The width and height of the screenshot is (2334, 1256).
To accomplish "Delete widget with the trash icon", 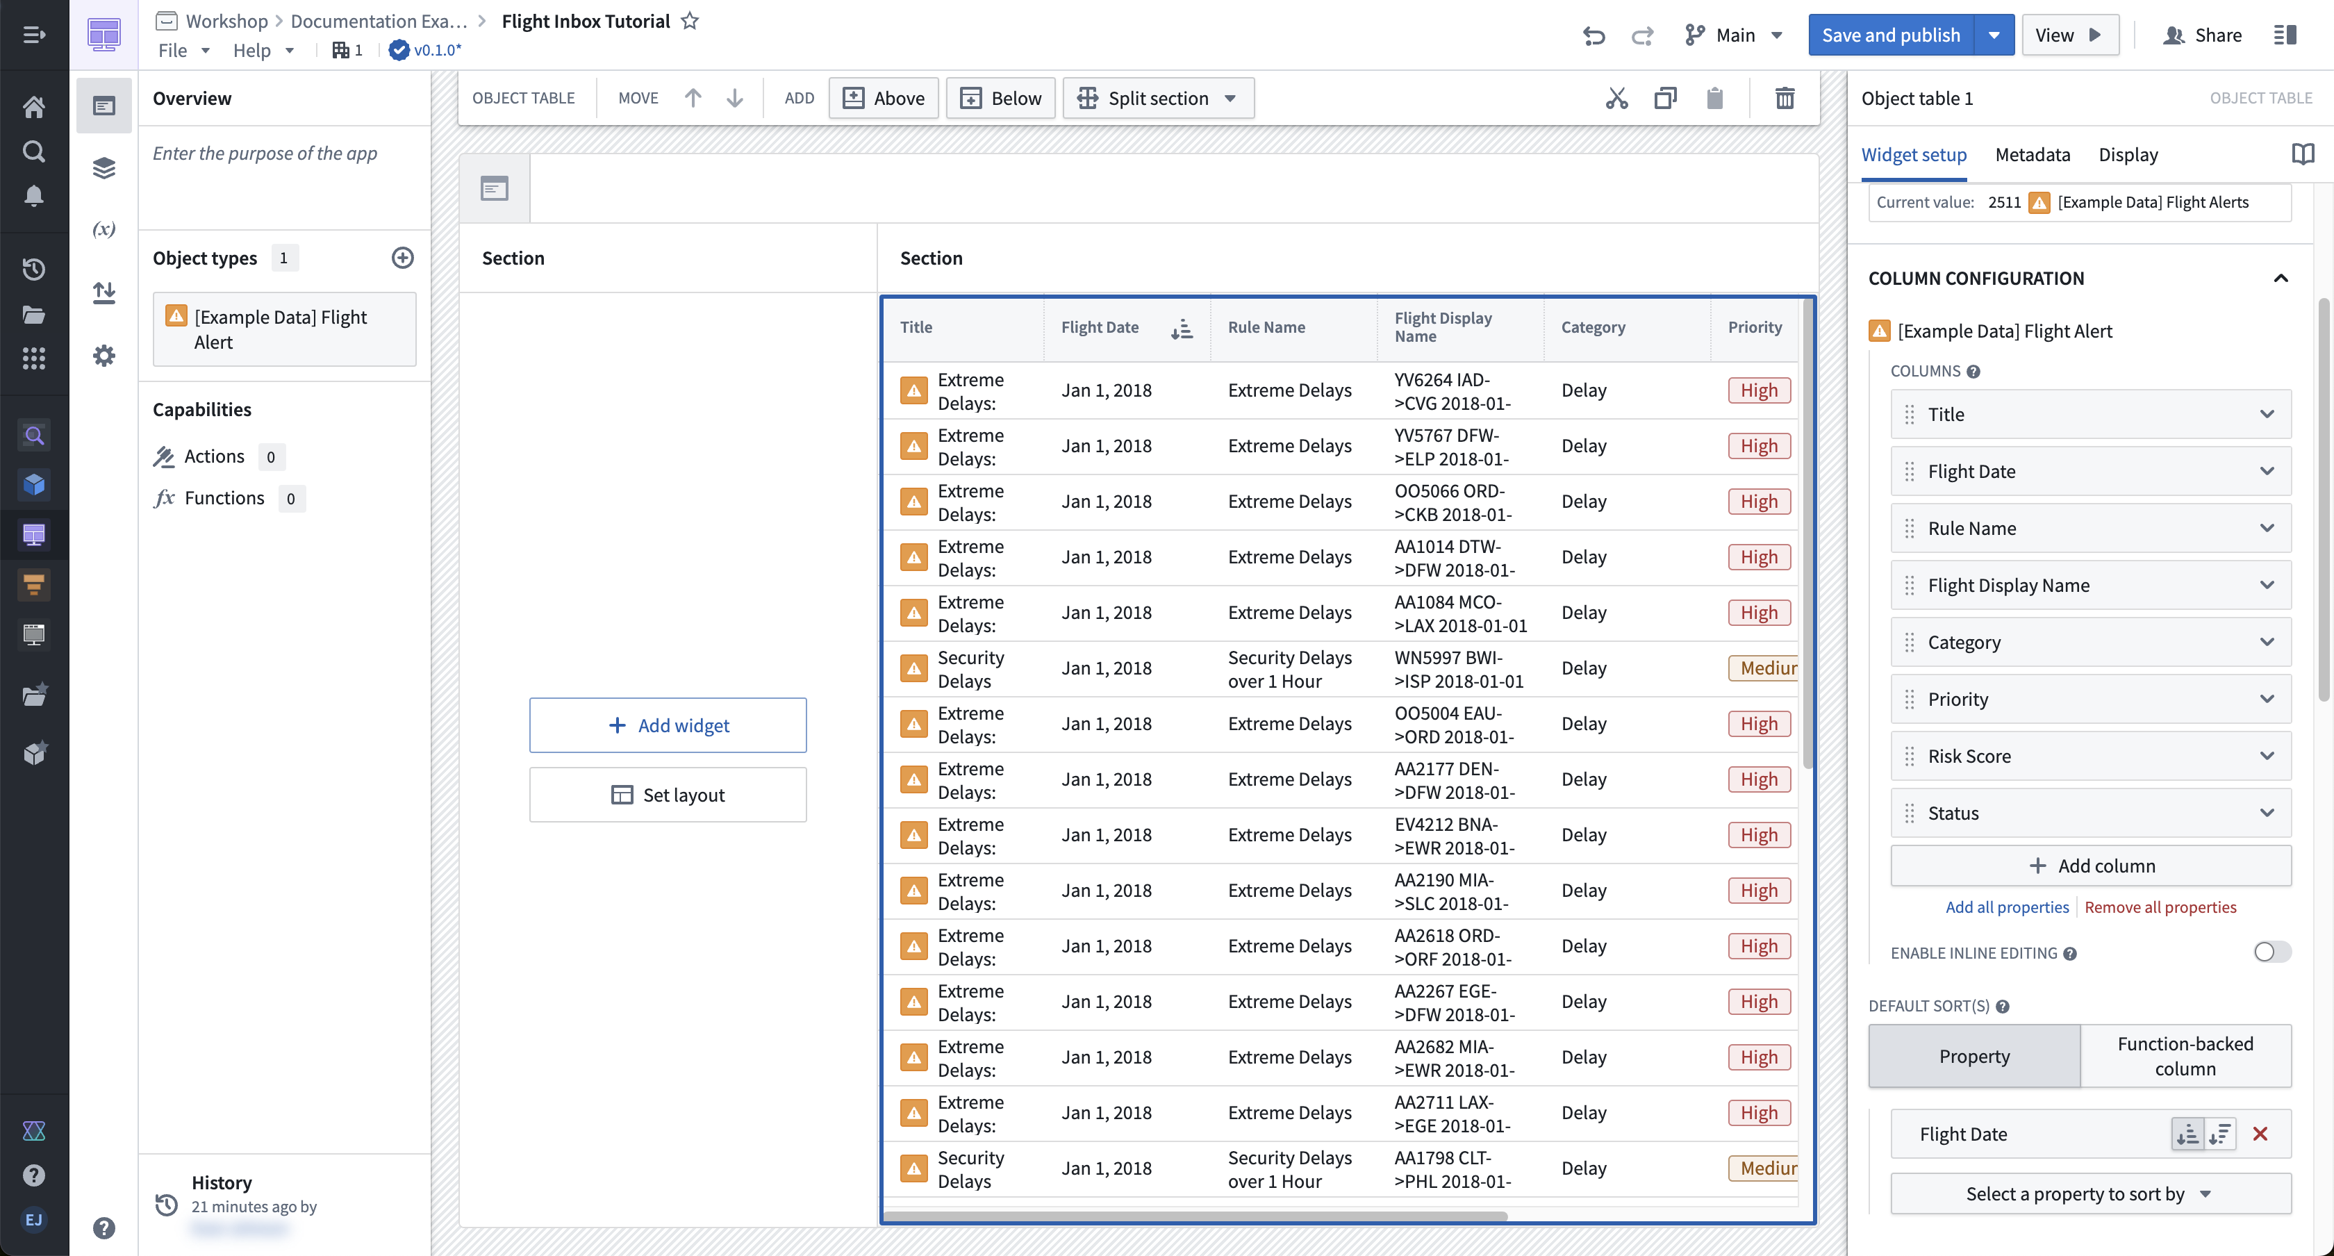I will click(1784, 98).
